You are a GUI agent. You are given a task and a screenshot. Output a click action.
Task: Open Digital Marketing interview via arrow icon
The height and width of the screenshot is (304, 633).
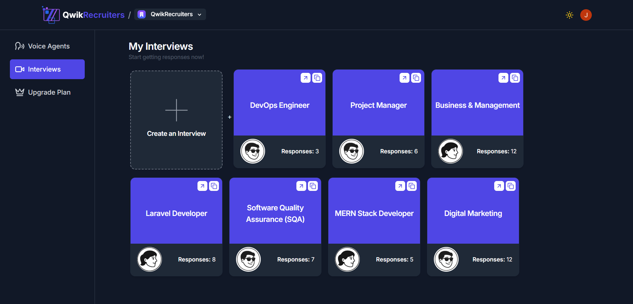(x=499, y=186)
